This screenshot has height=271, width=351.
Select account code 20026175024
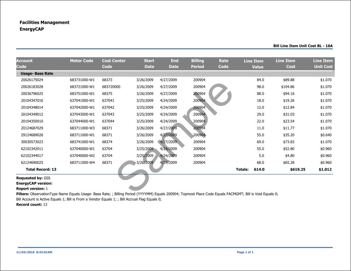click(x=32, y=80)
